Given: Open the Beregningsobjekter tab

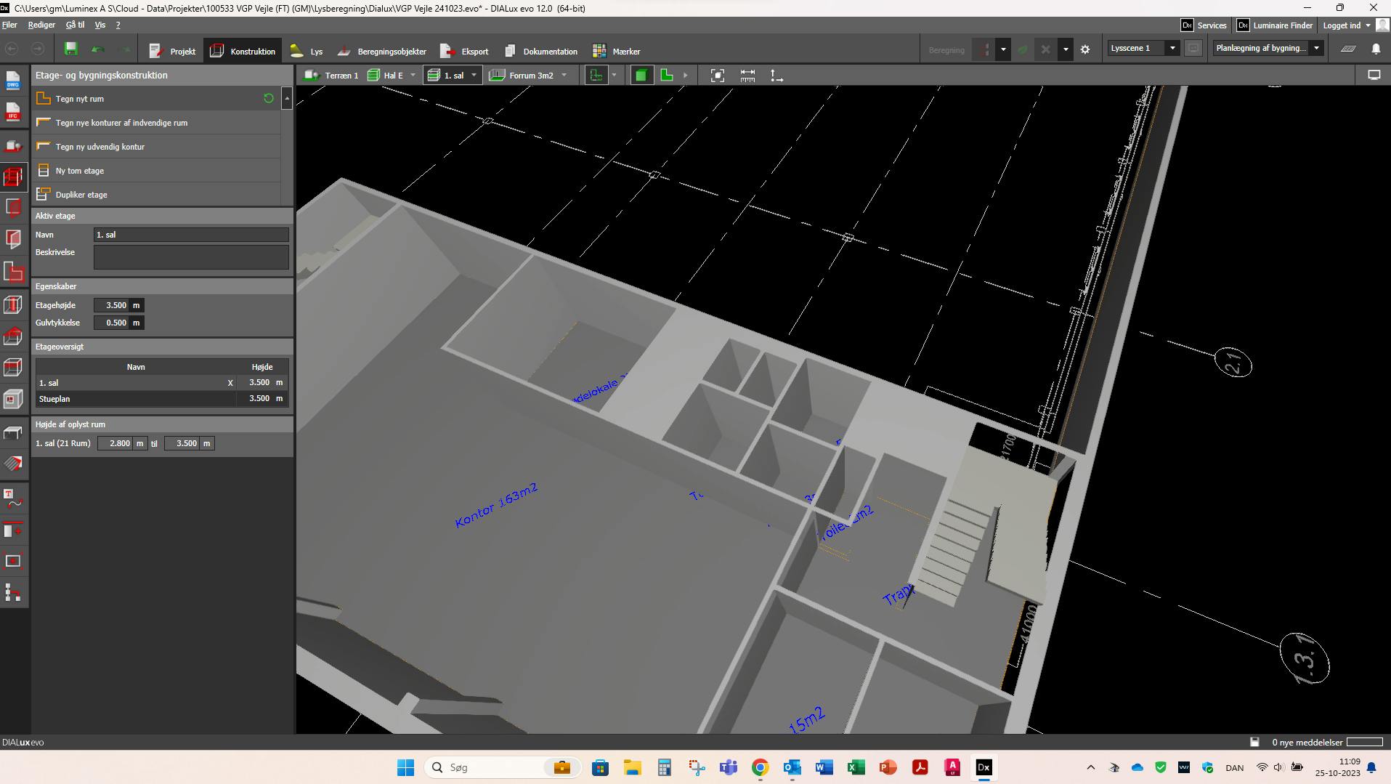Looking at the screenshot, I should tap(381, 51).
